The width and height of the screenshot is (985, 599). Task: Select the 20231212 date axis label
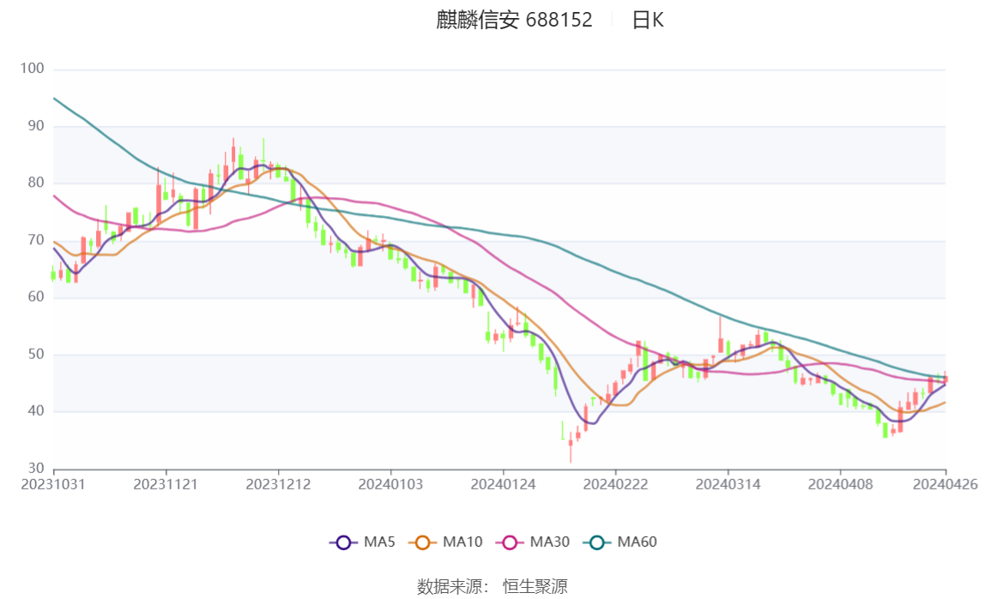pos(278,485)
